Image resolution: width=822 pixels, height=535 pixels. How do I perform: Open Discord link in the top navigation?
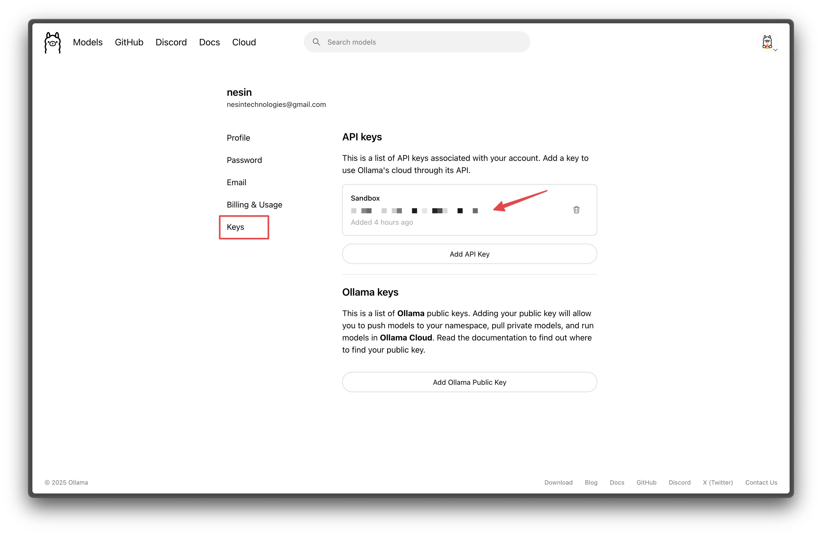pyautogui.click(x=171, y=42)
